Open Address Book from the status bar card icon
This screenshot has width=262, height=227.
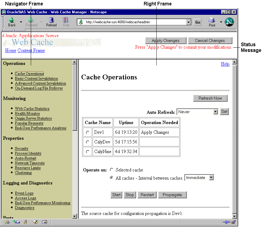[44, 222]
